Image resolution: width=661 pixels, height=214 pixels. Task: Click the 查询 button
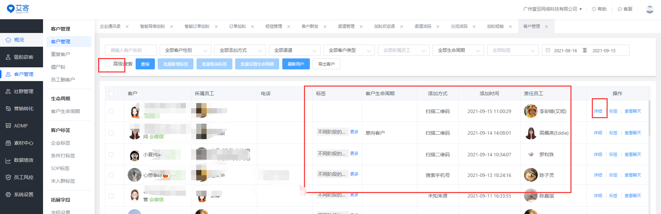click(x=145, y=64)
